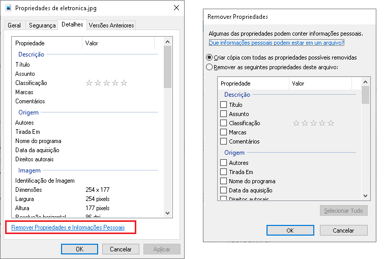Open 'Que informações pessoais podem estar' help link
The image size is (386, 259).
pos(276,43)
